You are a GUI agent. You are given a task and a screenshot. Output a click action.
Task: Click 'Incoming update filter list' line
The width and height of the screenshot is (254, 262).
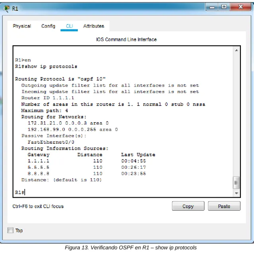tap(110, 92)
